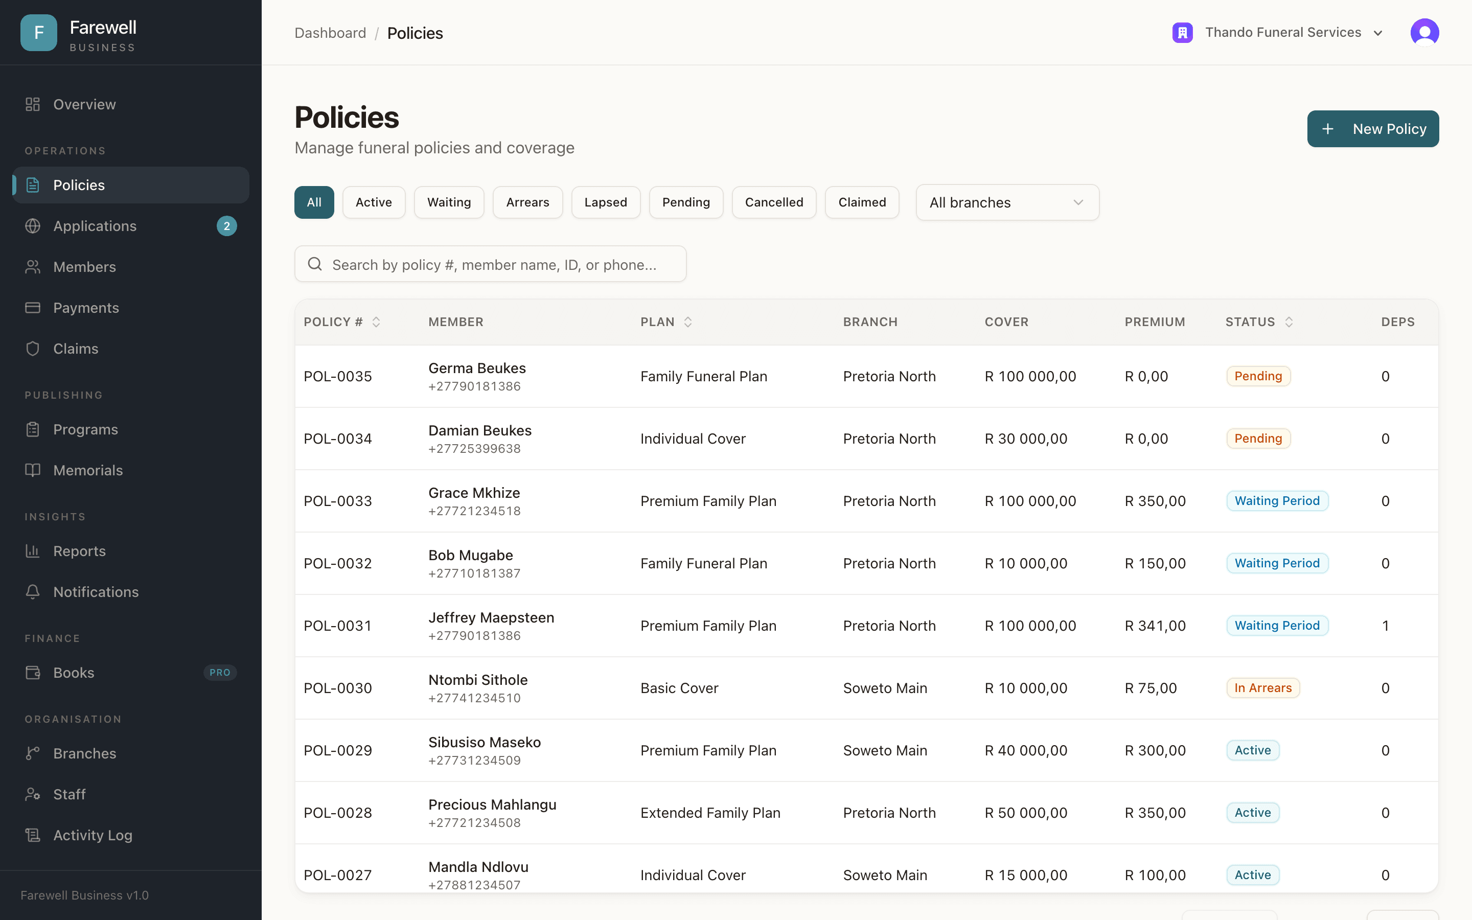1472x920 pixels.
Task: Click member name Precious Mahlangu
Action: coord(492,804)
